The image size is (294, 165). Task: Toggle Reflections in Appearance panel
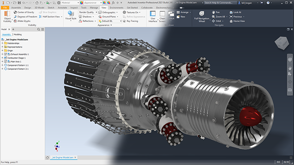click(x=86, y=21)
